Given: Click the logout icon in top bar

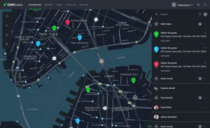Looking at the screenshot, I should [205, 5].
